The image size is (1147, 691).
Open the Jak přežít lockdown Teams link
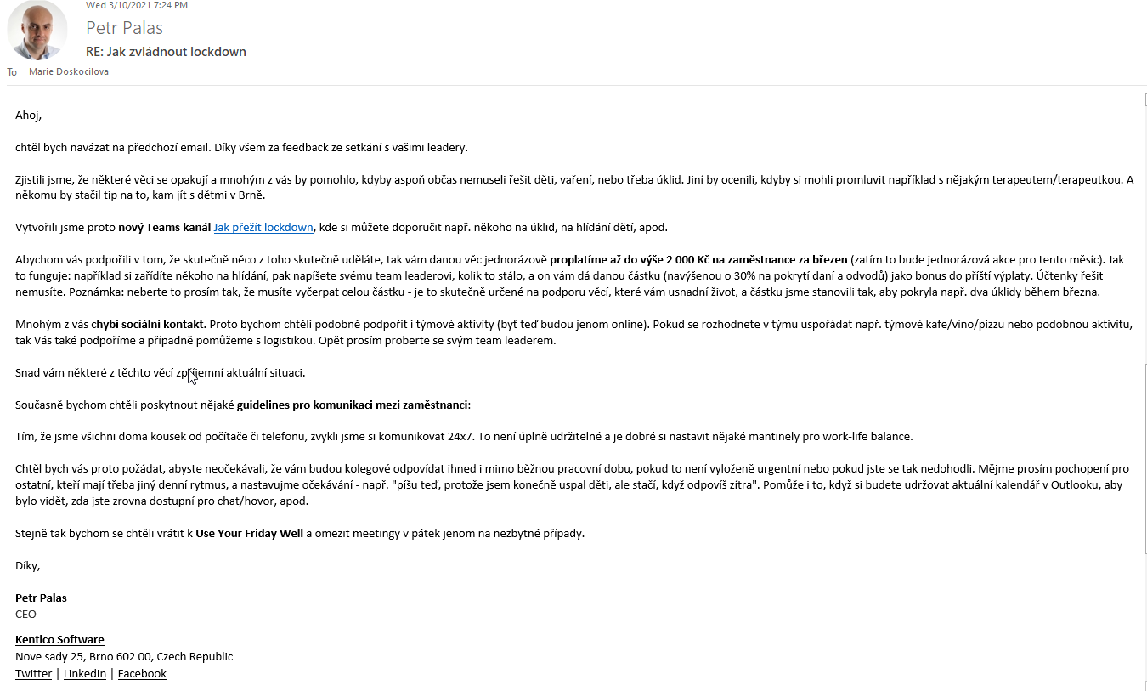(x=263, y=228)
